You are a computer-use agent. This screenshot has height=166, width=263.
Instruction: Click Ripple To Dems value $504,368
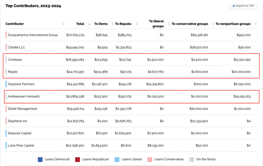101,72
